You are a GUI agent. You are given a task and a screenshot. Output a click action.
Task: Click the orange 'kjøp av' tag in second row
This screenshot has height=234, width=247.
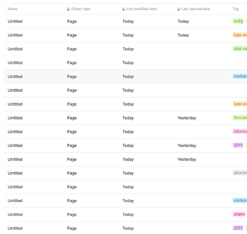coord(240,35)
